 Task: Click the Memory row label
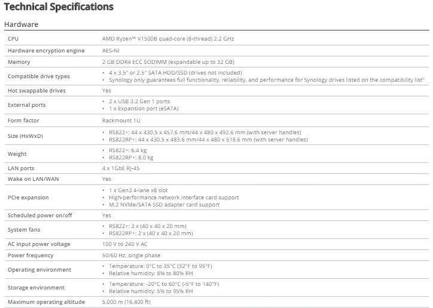click(19, 62)
